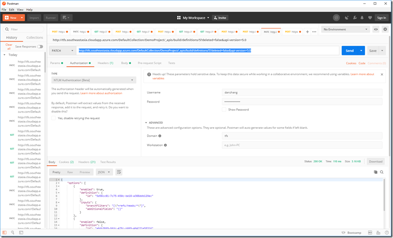Open the Save button dropdown arrow
393x238 pixels.
coord(382,51)
